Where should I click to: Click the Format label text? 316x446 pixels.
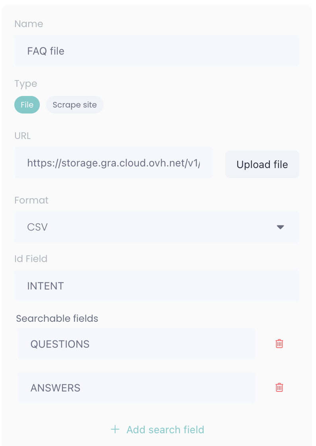point(31,200)
